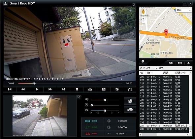Play the recorded video
This screenshot has height=139, width=195.
[x=37, y=89]
